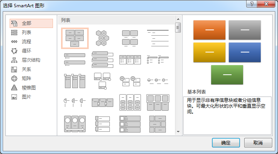Pick the hexagon cluster list layout
The width and height of the screenshot is (278, 154).
coord(103,38)
